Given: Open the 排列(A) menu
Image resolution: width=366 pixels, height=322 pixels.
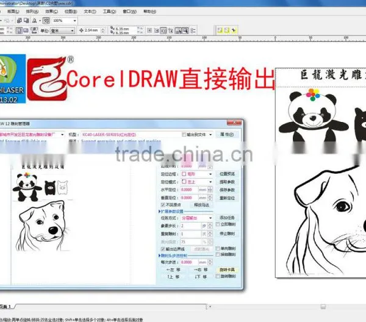Looking at the screenshot, I should (x=32, y=11).
